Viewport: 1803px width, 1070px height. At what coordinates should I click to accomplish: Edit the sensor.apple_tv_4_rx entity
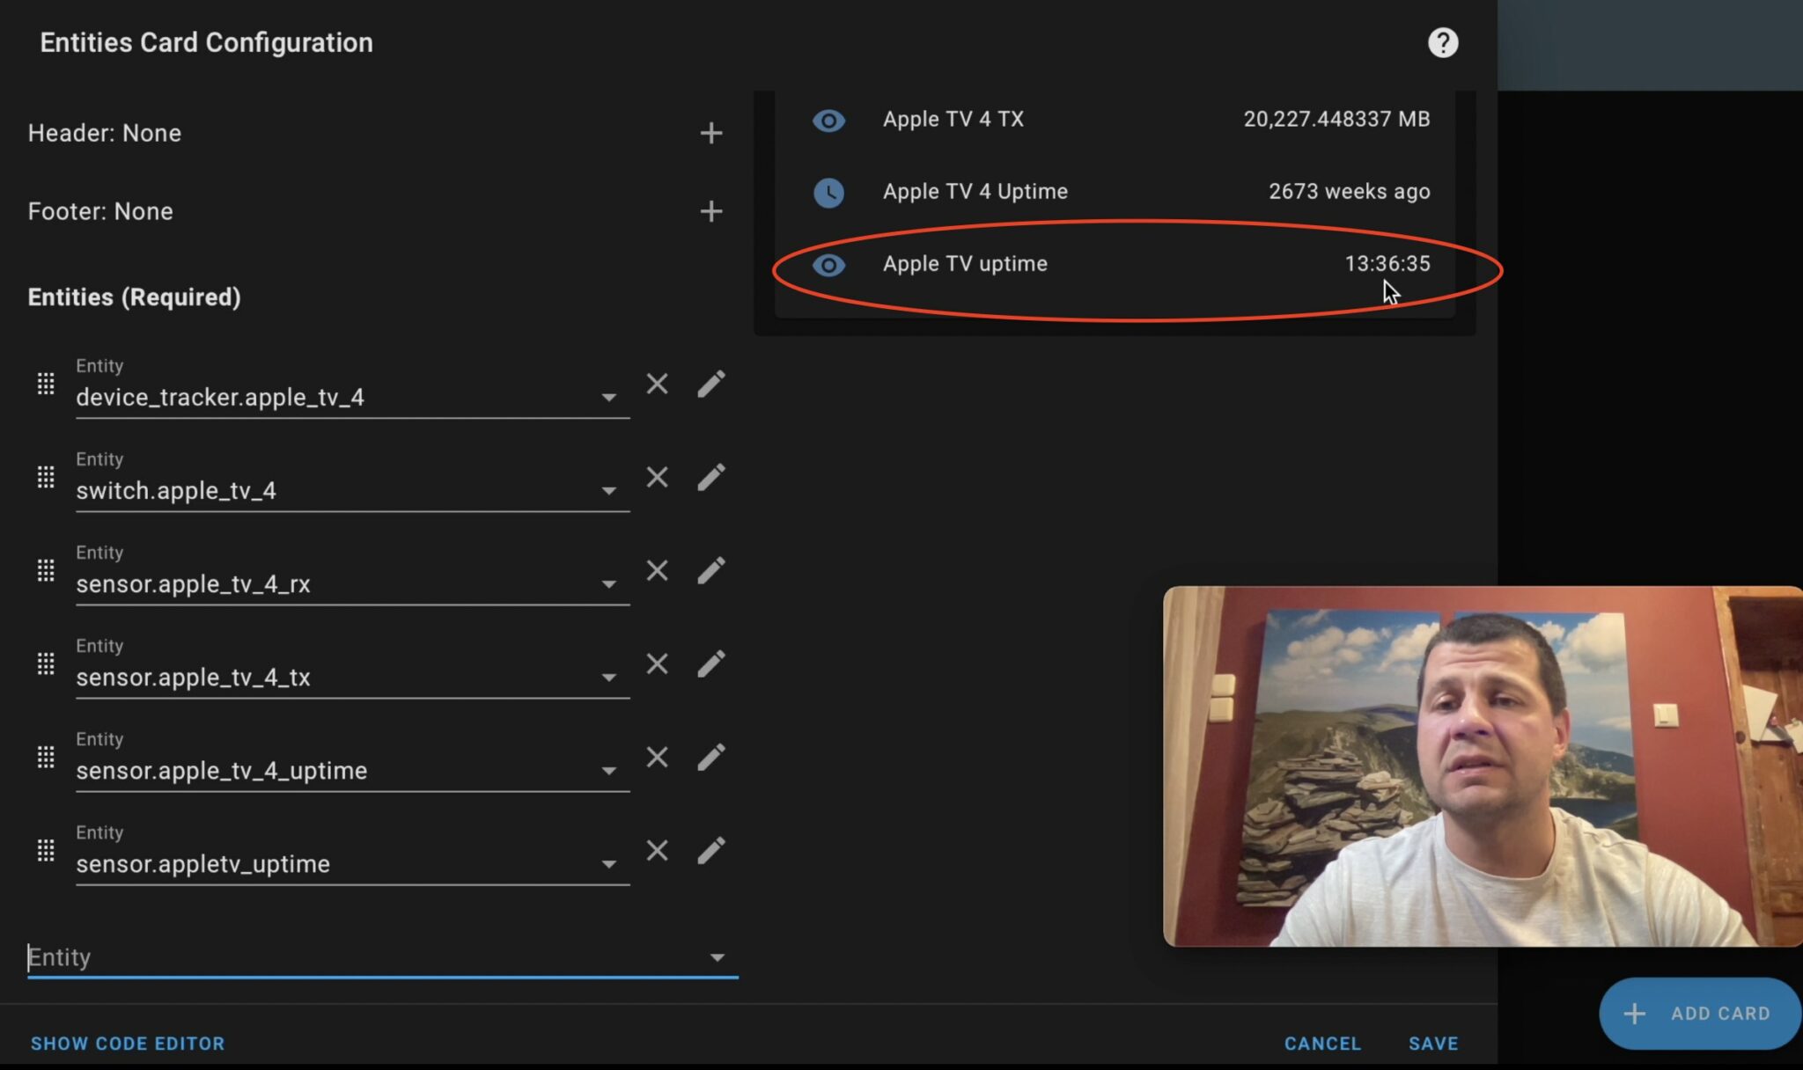click(x=711, y=570)
